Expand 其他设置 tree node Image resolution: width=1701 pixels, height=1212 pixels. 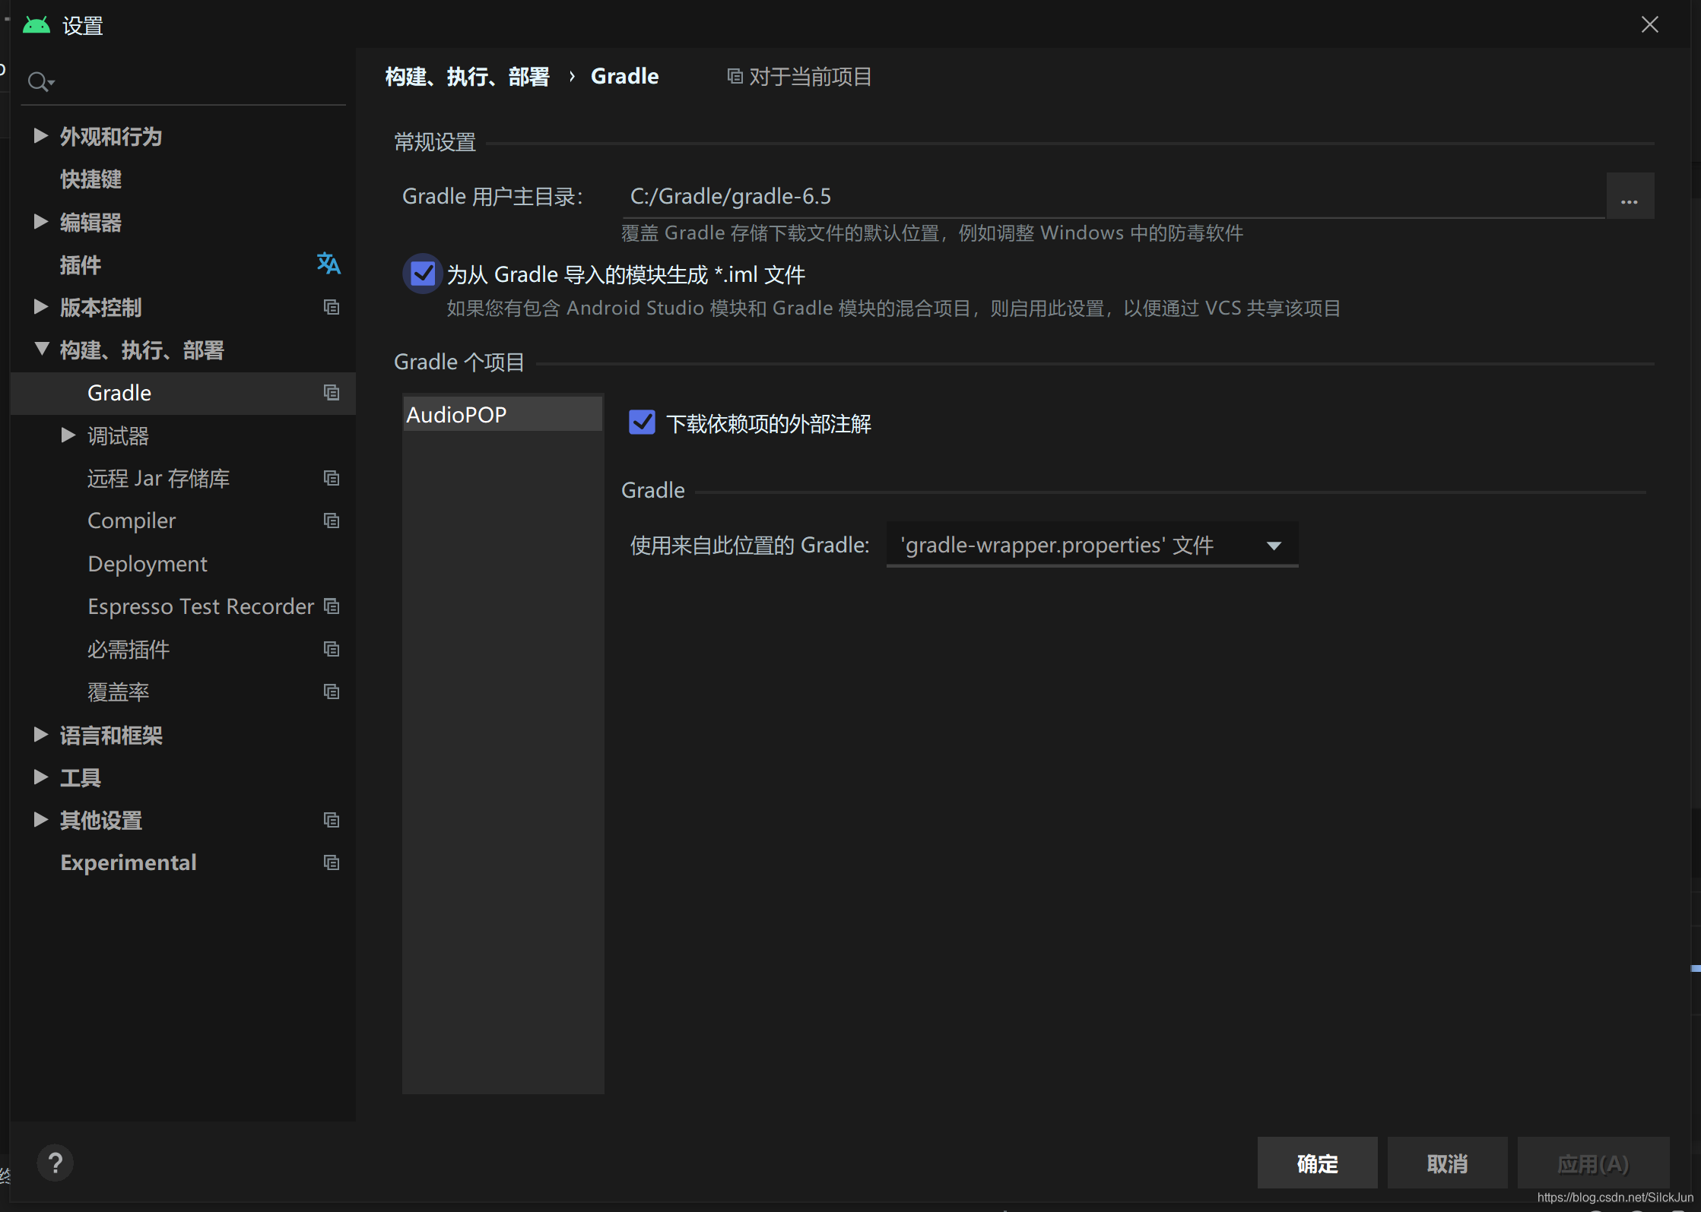coord(41,819)
